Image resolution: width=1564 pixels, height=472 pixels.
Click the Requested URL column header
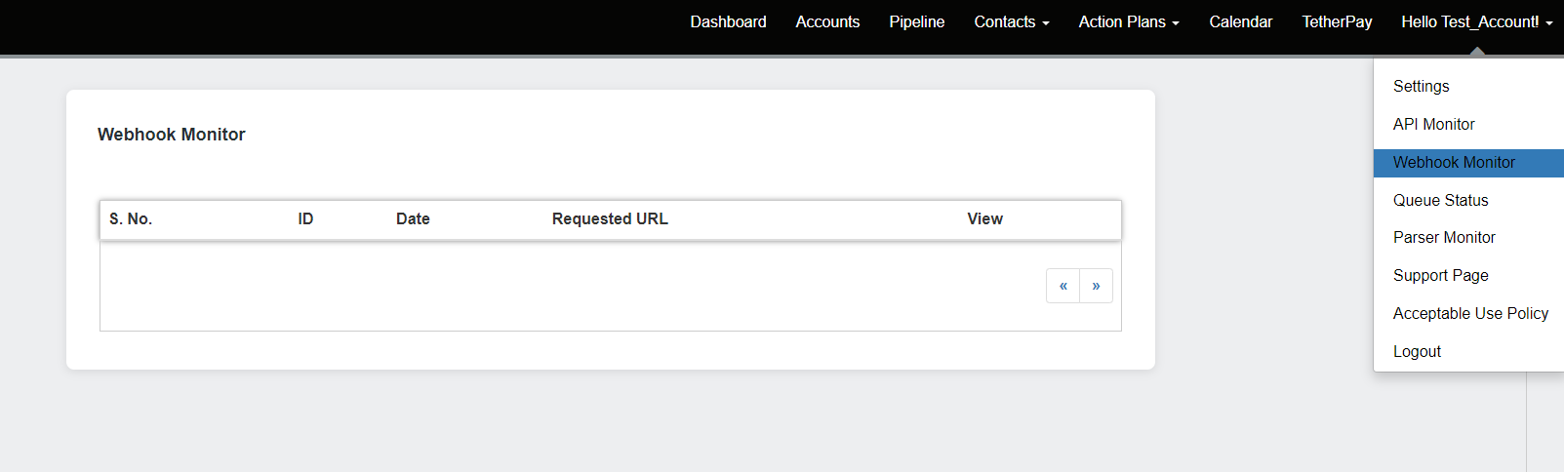(x=610, y=219)
